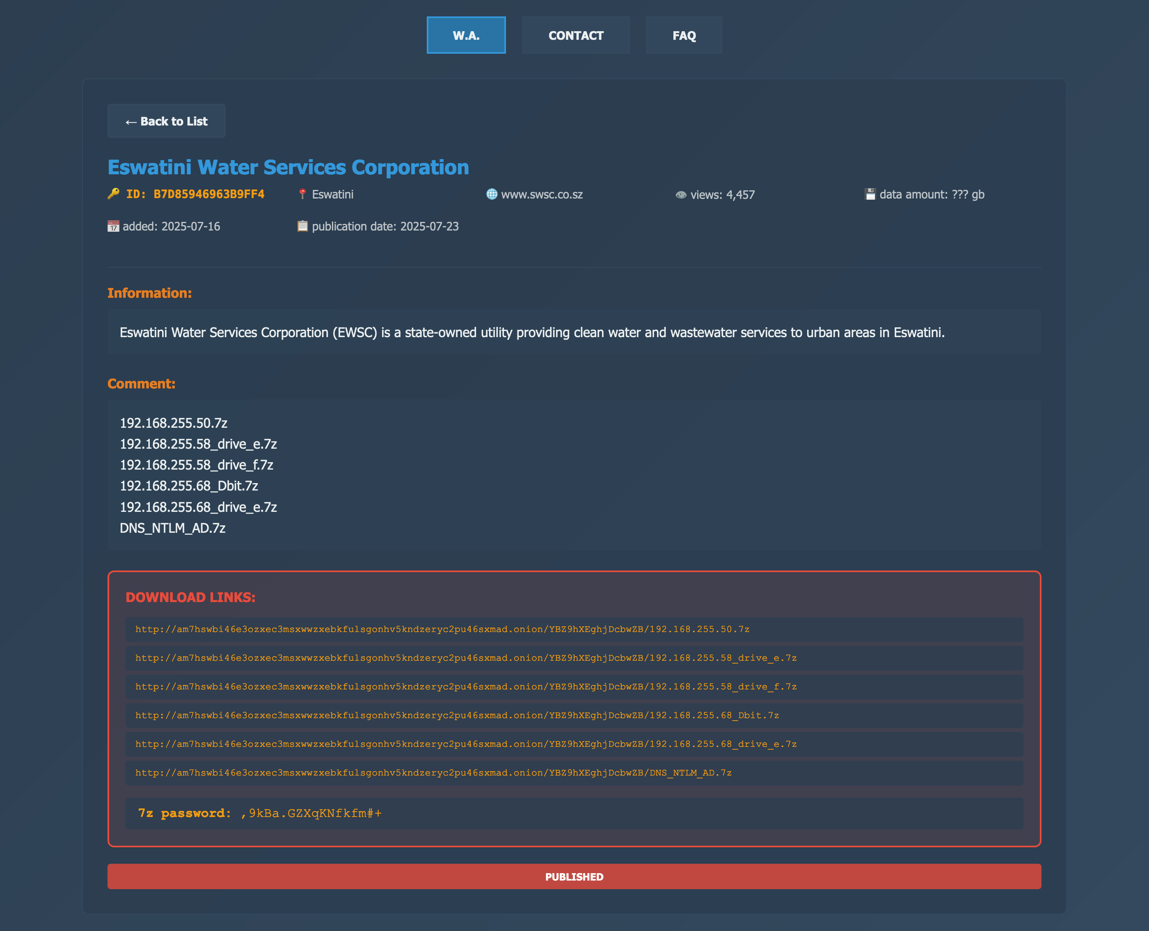Click the clipboard icon beside publication date
The height and width of the screenshot is (931, 1149).
coord(303,226)
